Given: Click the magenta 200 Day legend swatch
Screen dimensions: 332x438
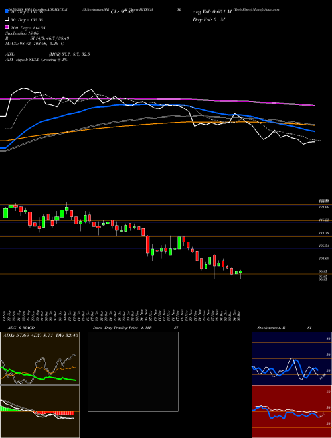Looking at the screenshot, I should pyautogui.click(x=7, y=27).
